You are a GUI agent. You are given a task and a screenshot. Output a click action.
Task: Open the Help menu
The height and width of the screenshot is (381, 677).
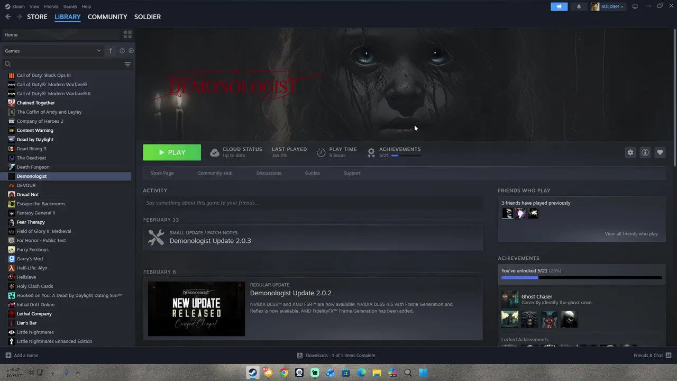(x=86, y=6)
